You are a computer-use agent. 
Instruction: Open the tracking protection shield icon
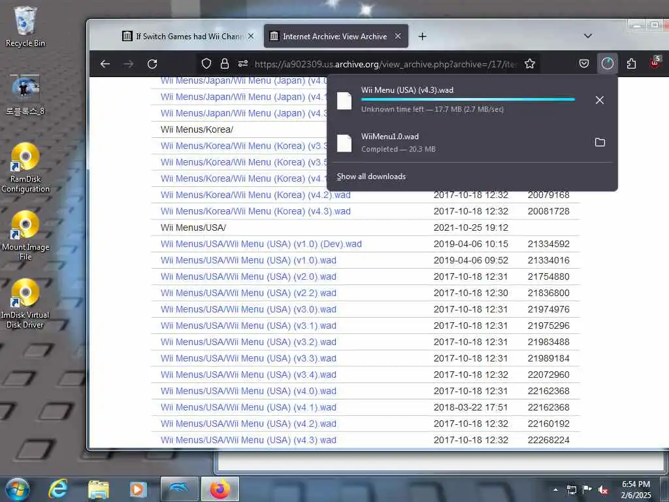[206, 64]
